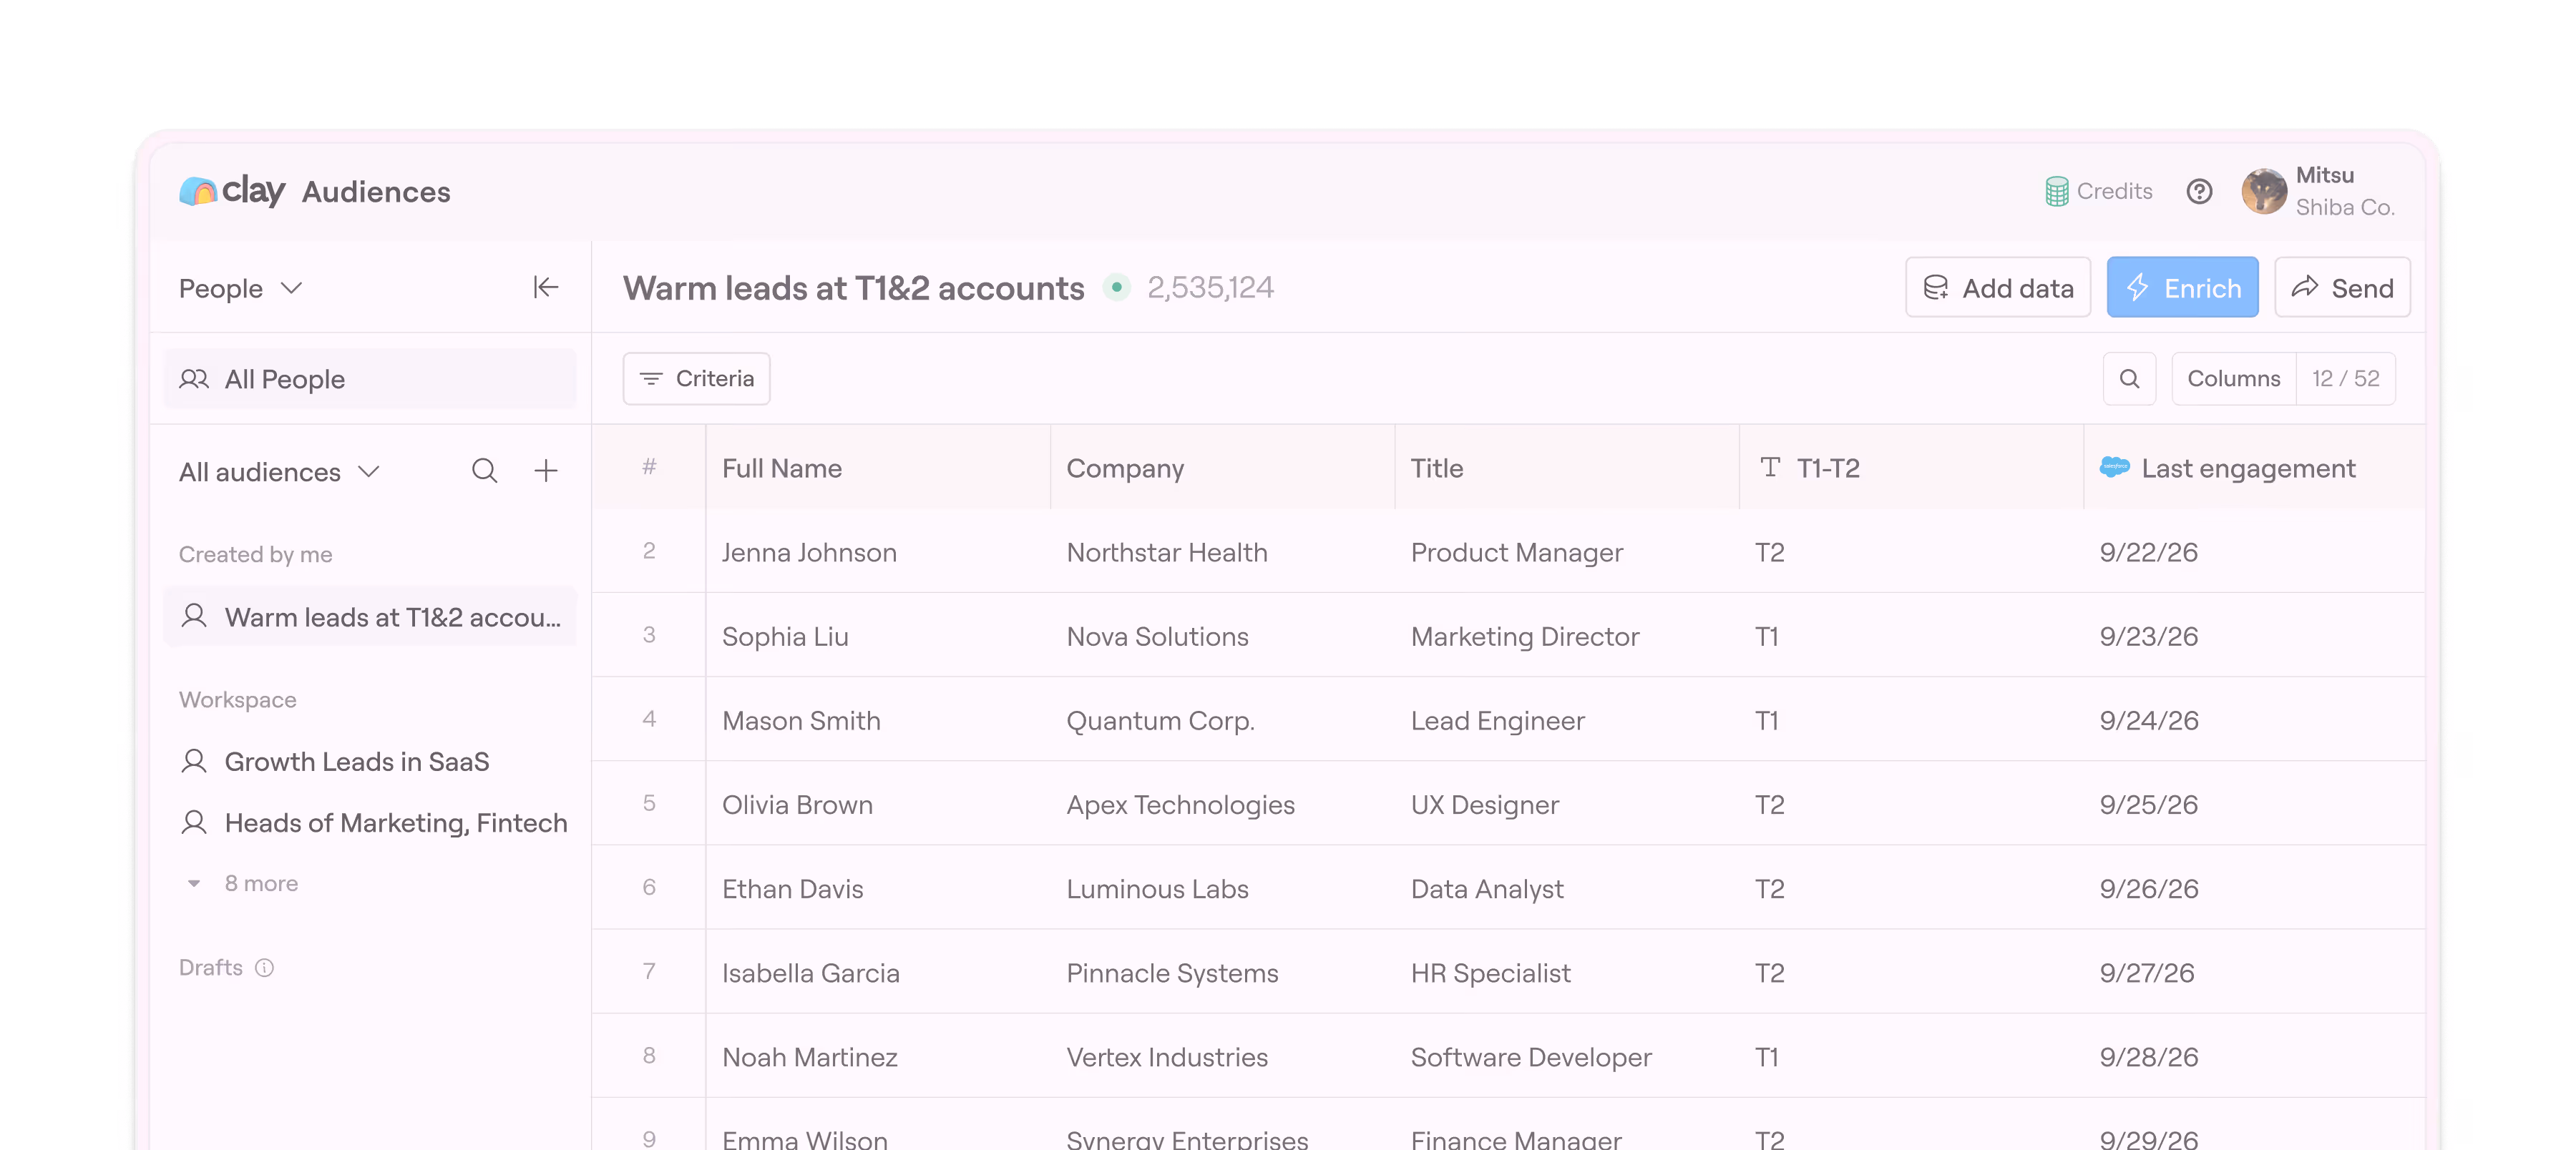Select the Mason Smith cell

tap(878, 719)
